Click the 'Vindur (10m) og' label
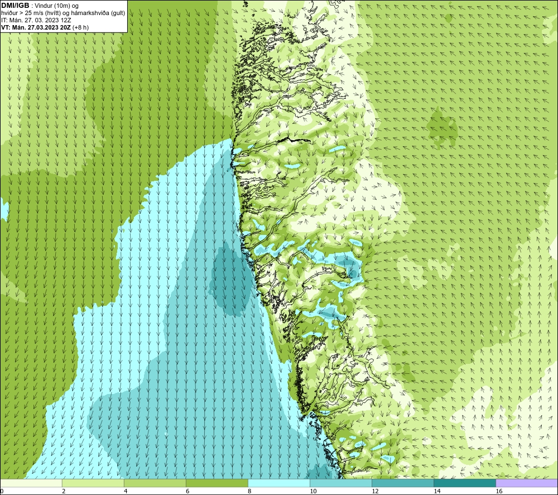Viewport: 558px width, 495px height. [56, 6]
